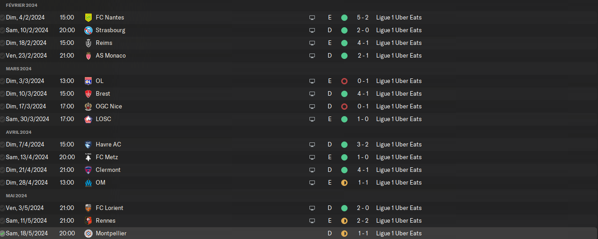
Task: Click the red loss indicator on OGC Nice row
Action: 344,107
